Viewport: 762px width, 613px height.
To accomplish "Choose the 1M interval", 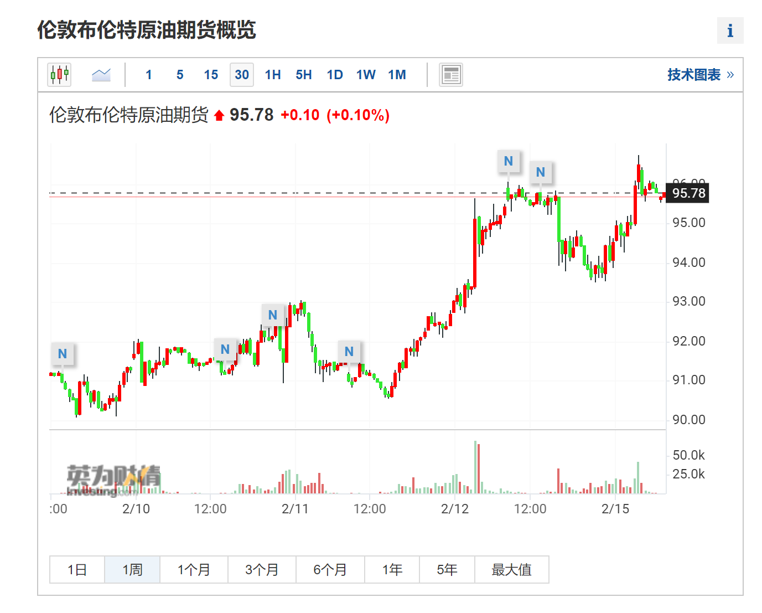I will (x=397, y=75).
